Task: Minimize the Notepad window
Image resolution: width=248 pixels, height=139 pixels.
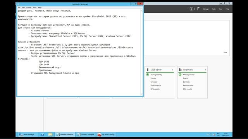Action: click(132, 4)
